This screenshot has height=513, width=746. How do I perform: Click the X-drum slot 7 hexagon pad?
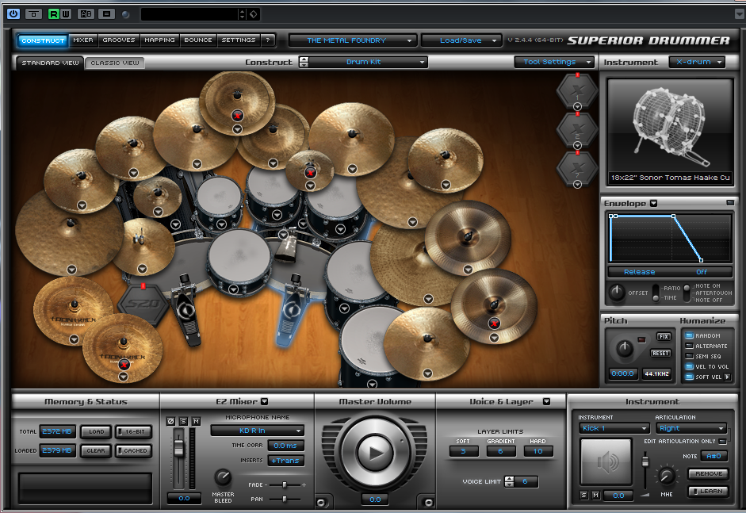click(577, 168)
